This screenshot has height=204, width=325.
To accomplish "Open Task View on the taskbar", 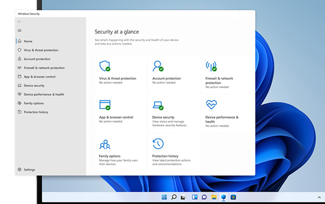I will pyautogui.click(x=183, y=198).
